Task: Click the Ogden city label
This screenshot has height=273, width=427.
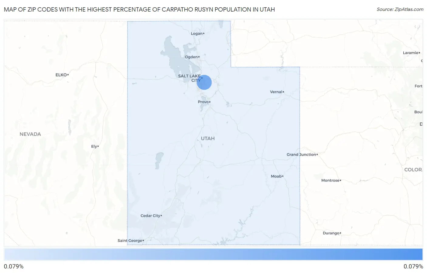Action: tap(192, 57)
